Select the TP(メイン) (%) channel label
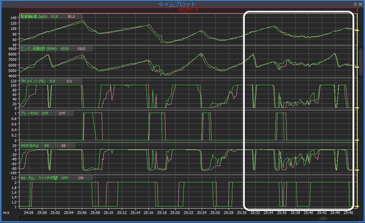The width and height of the screenshot is (365, 223). (x=33, y=81)
